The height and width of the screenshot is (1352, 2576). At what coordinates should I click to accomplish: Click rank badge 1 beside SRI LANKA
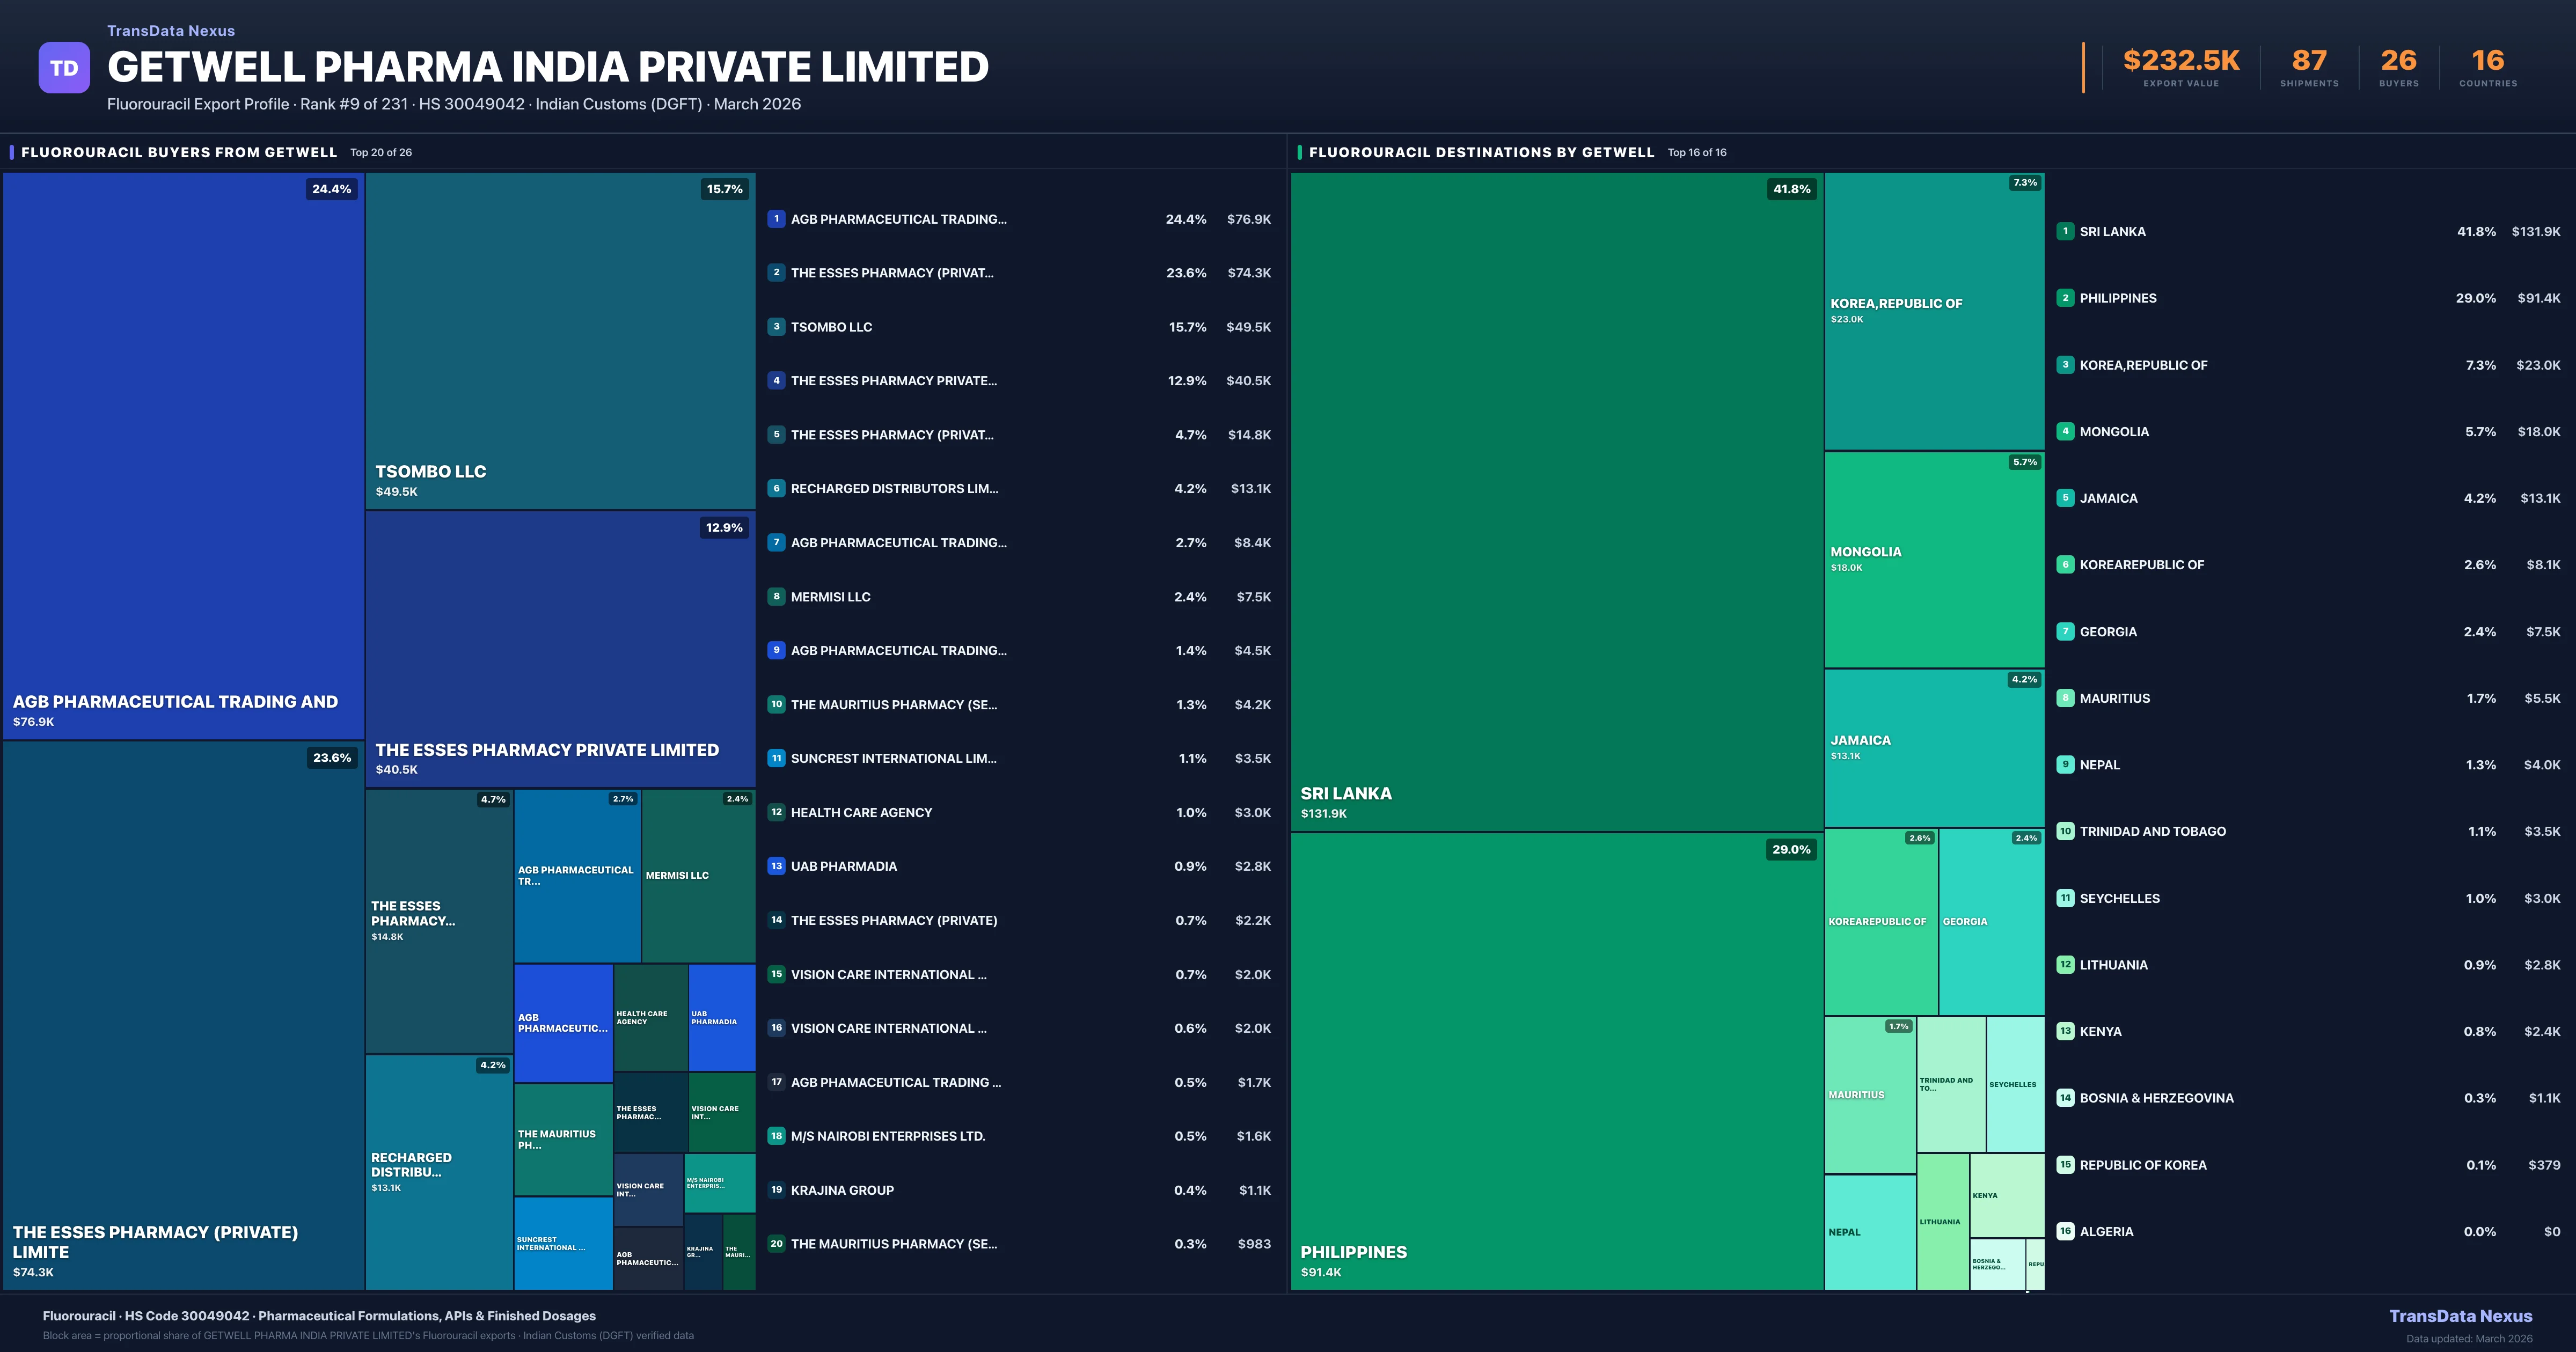tap(2065, 231)
